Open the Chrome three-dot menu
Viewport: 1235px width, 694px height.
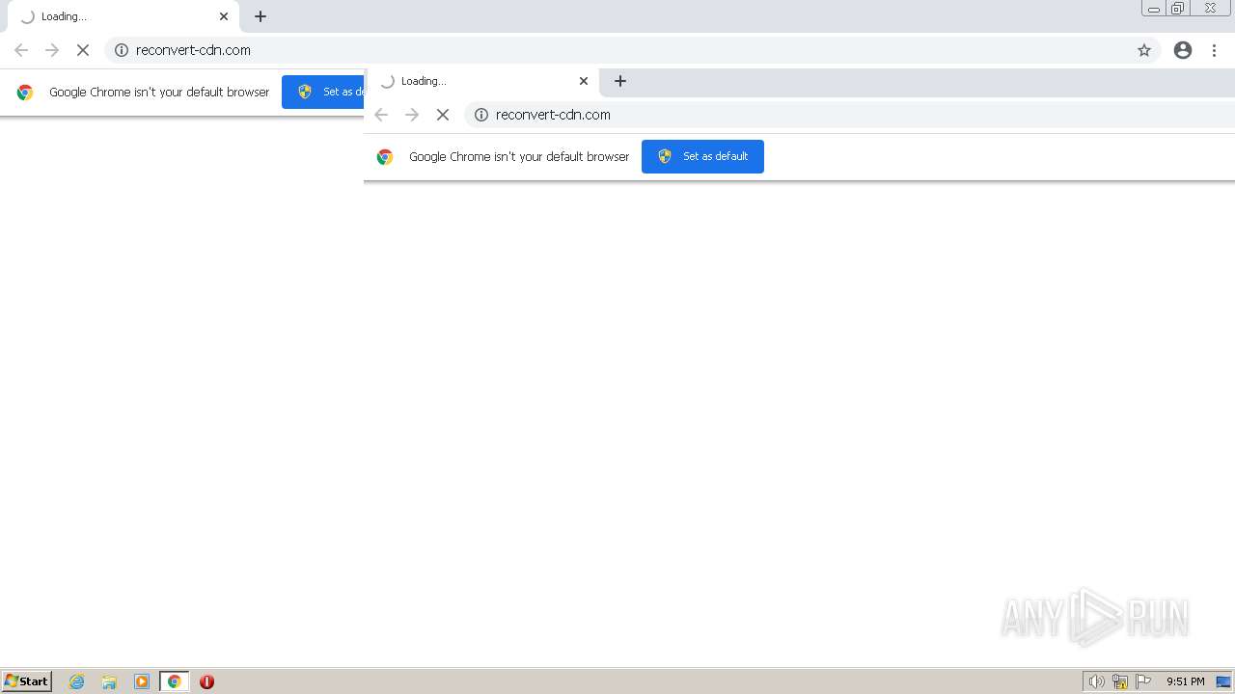[x=1215, y=50]
